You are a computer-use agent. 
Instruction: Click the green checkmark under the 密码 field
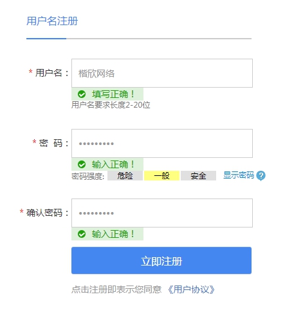[x=82, y=164]
